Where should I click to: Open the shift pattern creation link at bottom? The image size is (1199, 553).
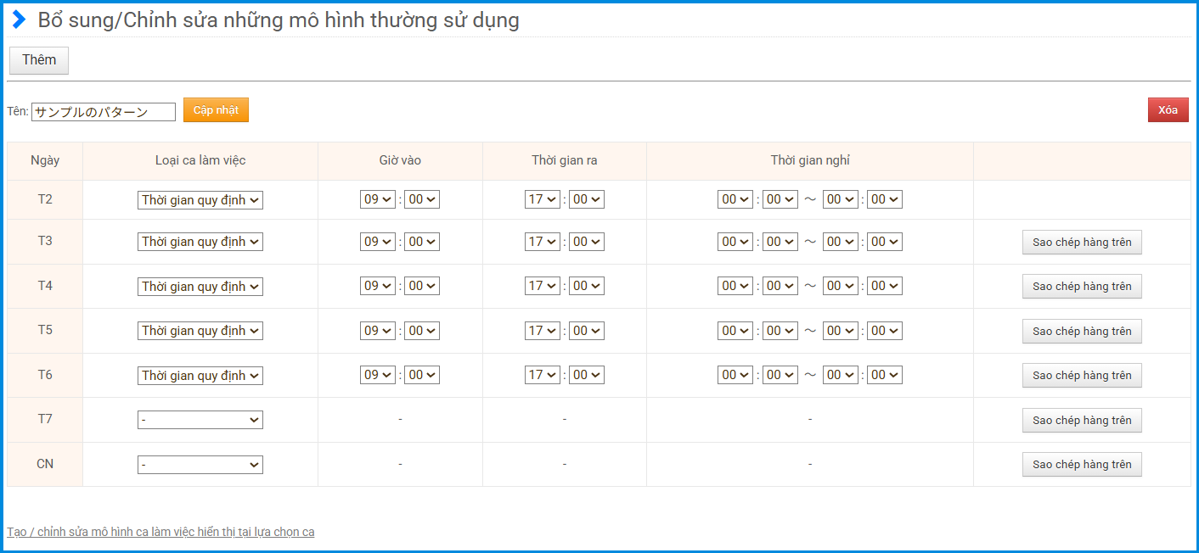pyautogui.click(x=160, y=532)
